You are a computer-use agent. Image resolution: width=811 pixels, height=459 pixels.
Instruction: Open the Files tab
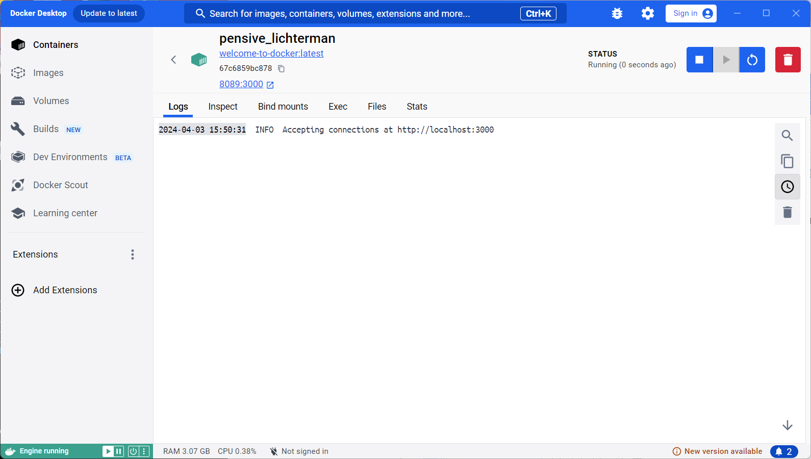pos(377,107)
